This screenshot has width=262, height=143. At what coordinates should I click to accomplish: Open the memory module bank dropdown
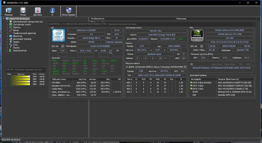(185, 67)
